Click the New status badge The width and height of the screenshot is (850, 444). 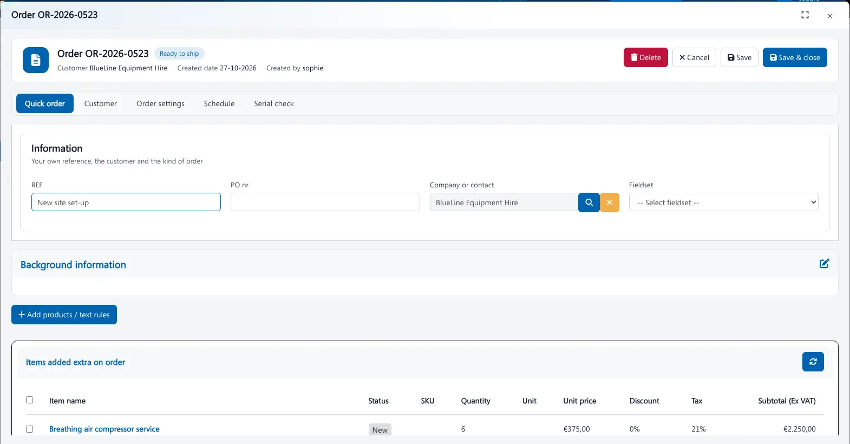(380, 430)
